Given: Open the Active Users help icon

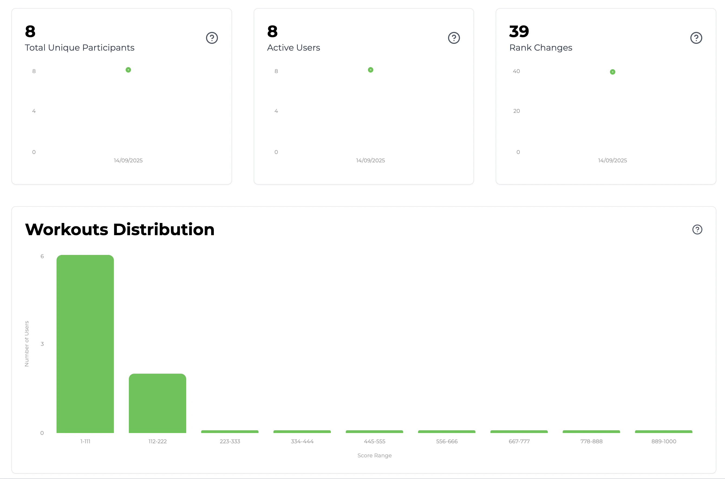Looking at the screenshot, I should [x=454, y=38].
